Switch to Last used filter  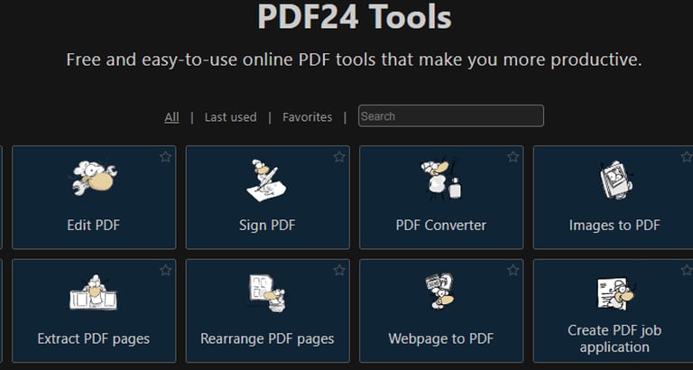(230, 117)
